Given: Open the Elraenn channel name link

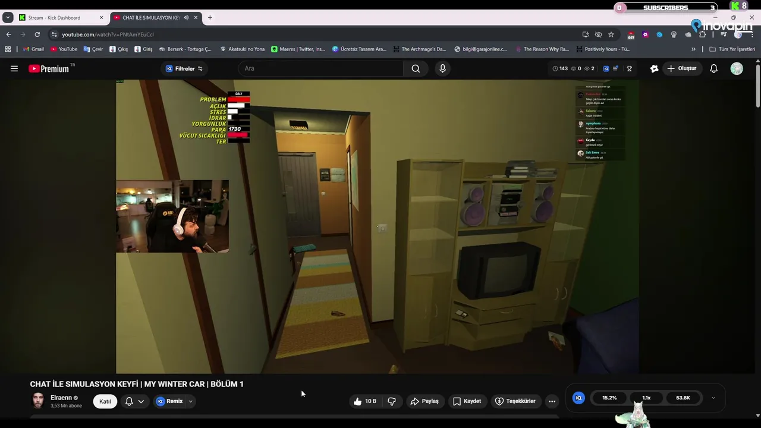Looking at the screenshot, I should point(61,398).
